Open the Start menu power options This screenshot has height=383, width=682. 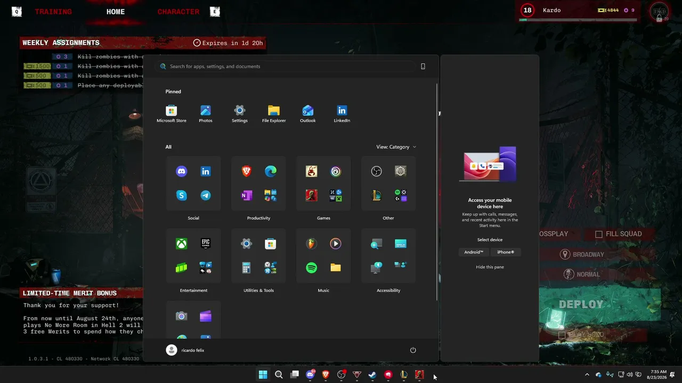tap(413, 350)
